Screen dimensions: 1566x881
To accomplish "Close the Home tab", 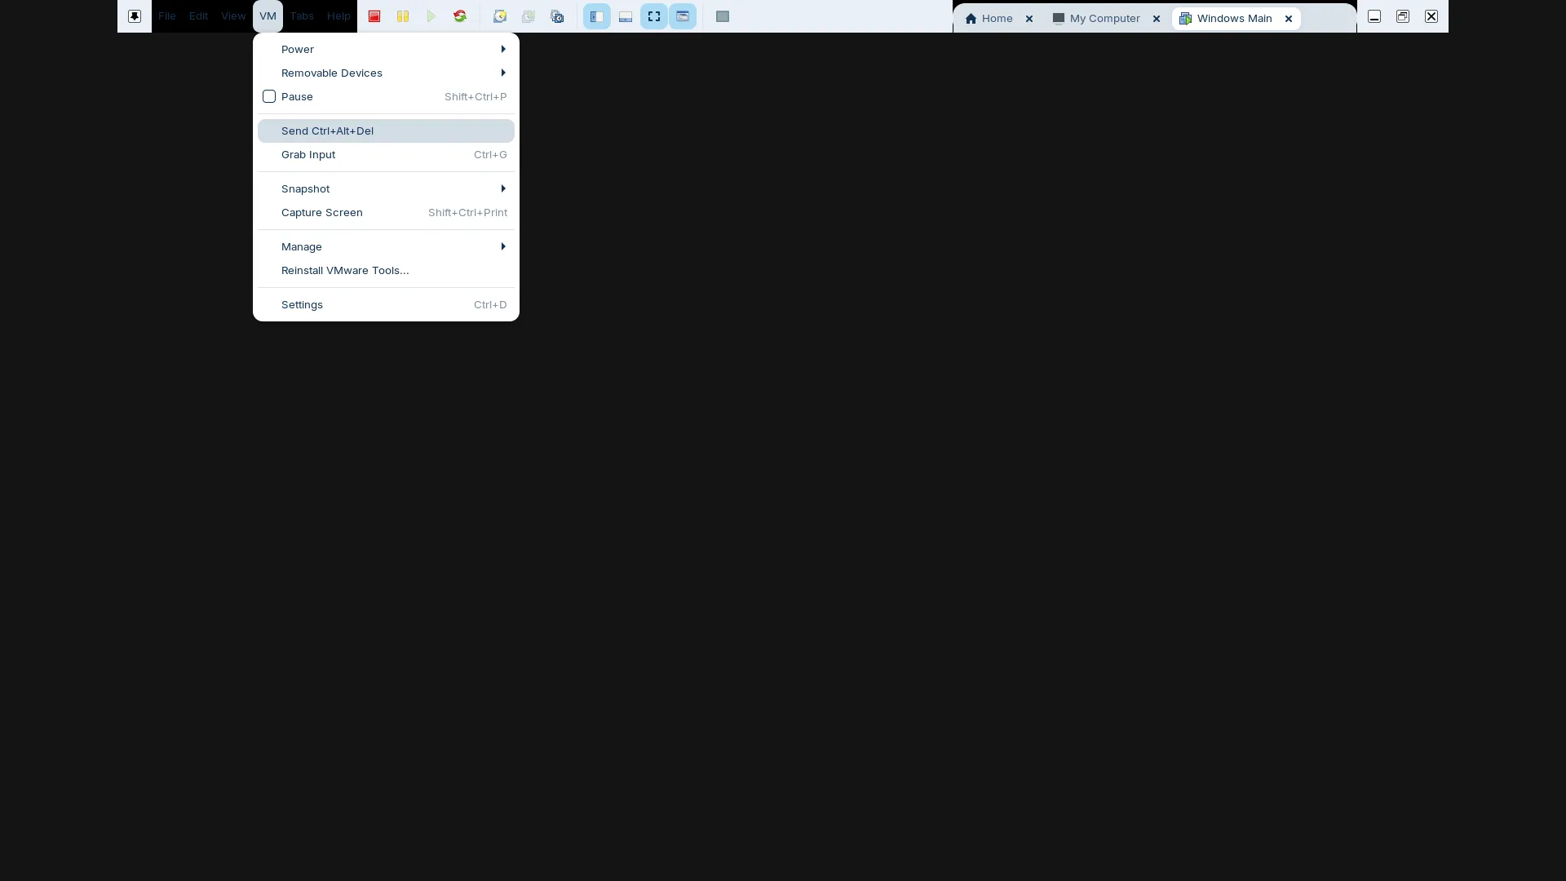I will click(x=1029, y=19).
